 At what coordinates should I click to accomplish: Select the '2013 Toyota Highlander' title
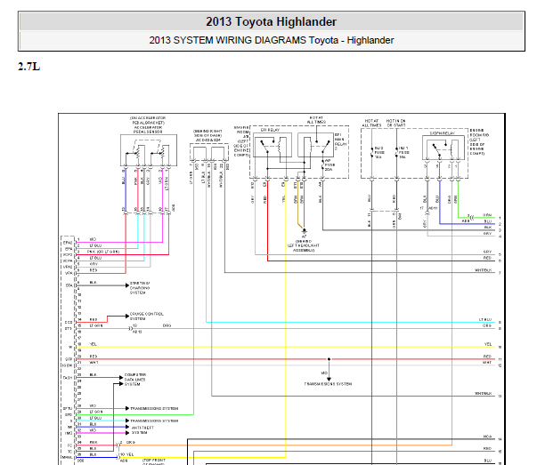pos(271,22)
